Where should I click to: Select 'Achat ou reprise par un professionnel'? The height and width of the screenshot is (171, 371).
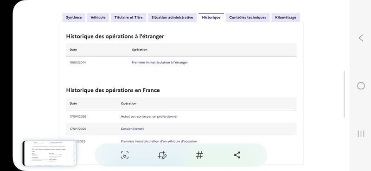(x=149, y=116)
